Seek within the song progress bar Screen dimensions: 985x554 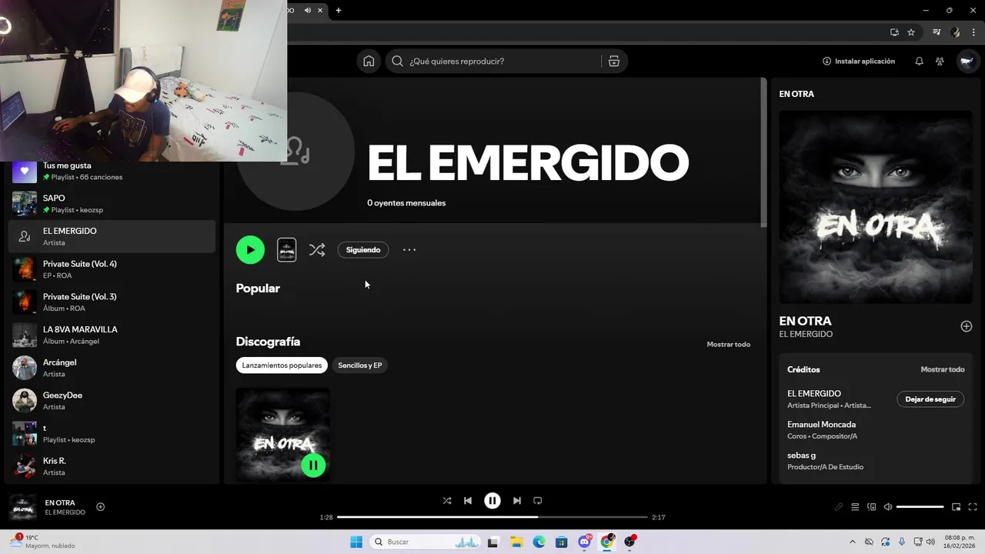coord(492,517)
